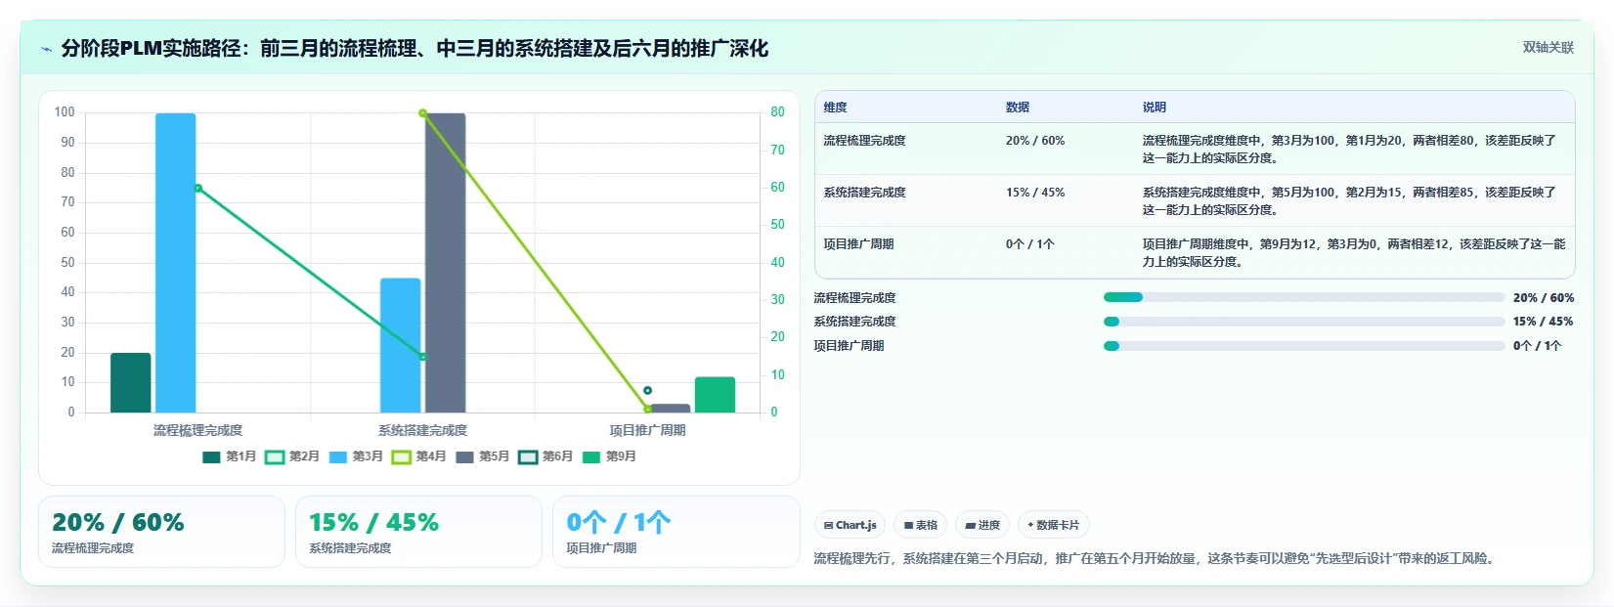Screen dimensions: 1614x607
Task: Click the 15% / 45% value beside the progress bar
Action: coord(1544,322)
